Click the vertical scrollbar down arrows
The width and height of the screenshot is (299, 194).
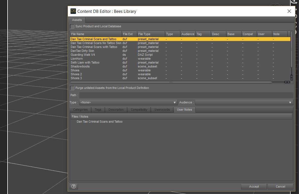291,77
